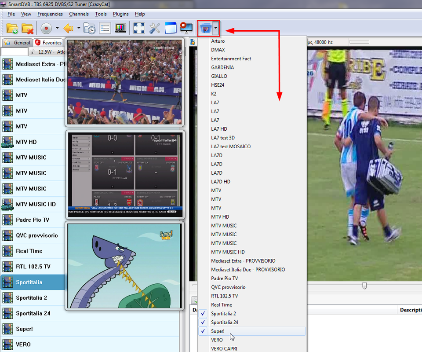
Task: Check RTL 102.5 TV in dropdown list
Action: [x=251, y=296]
